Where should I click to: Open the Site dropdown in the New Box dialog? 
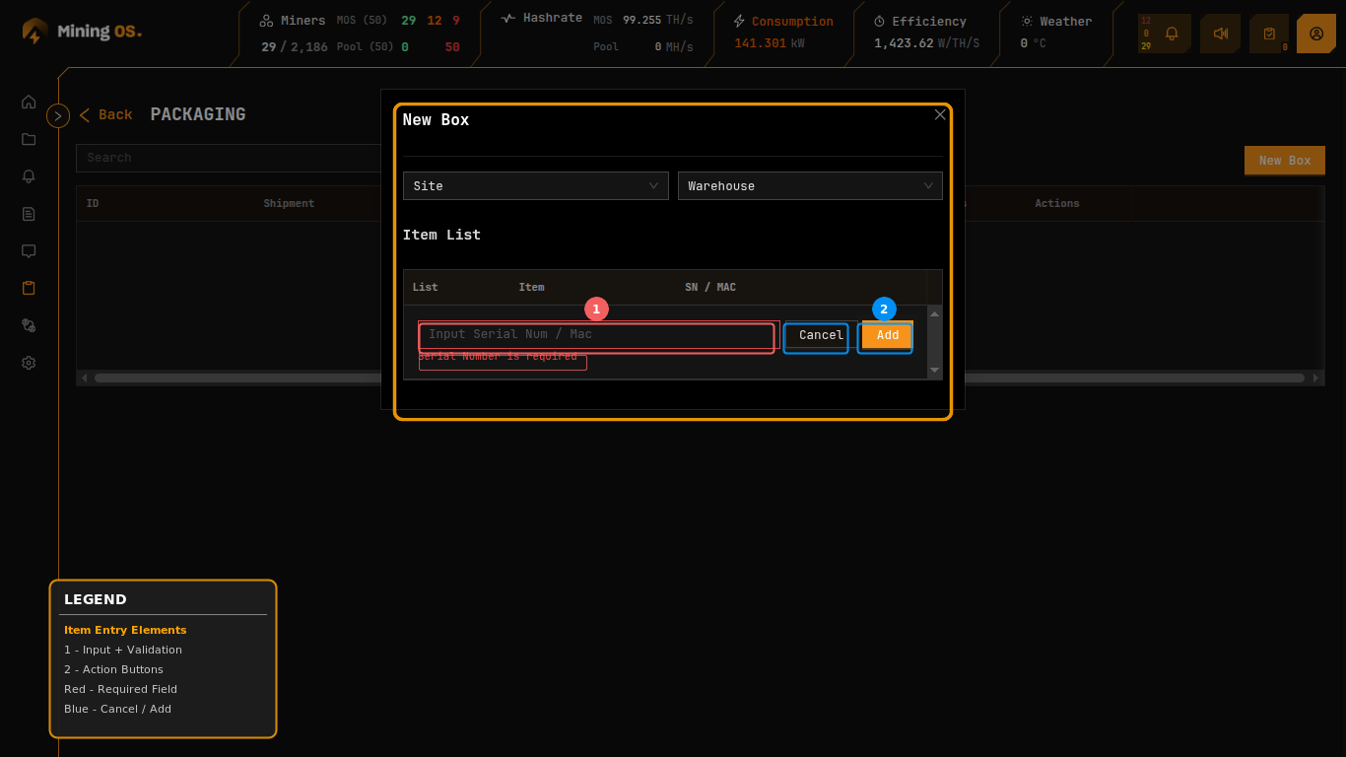pyautogui.click(x=535, y=185)
